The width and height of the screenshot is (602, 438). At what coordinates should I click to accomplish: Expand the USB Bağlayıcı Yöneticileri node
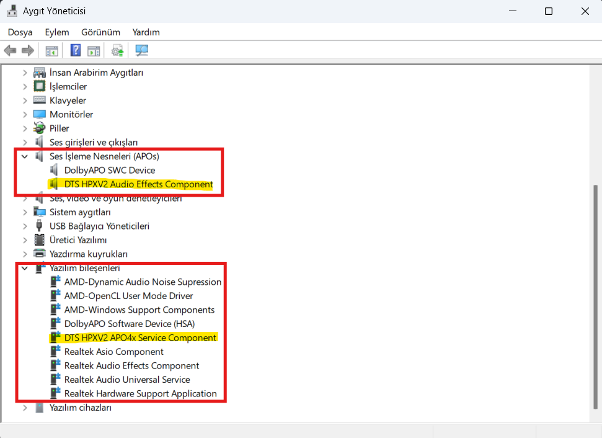pyautogui.click(x=25, y=226)
